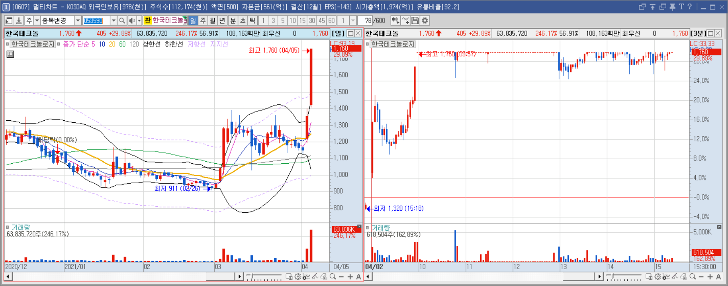Click the minus zoom icon under 3-minute chart
Viewport: 728px width, 286px height.
pyautogui.click(x=701, y=277)
